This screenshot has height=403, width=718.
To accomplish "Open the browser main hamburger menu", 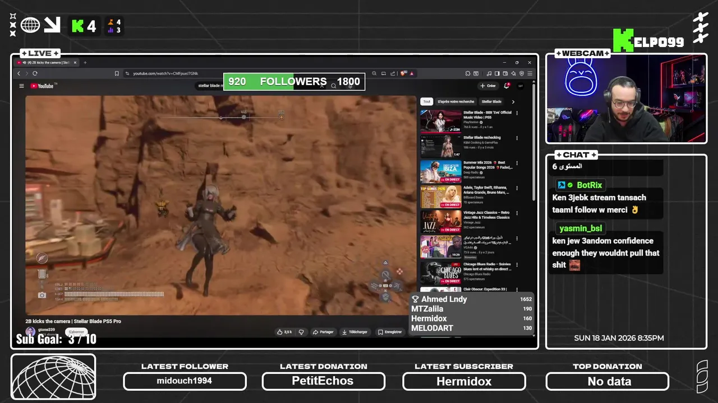I will [530, 73].
